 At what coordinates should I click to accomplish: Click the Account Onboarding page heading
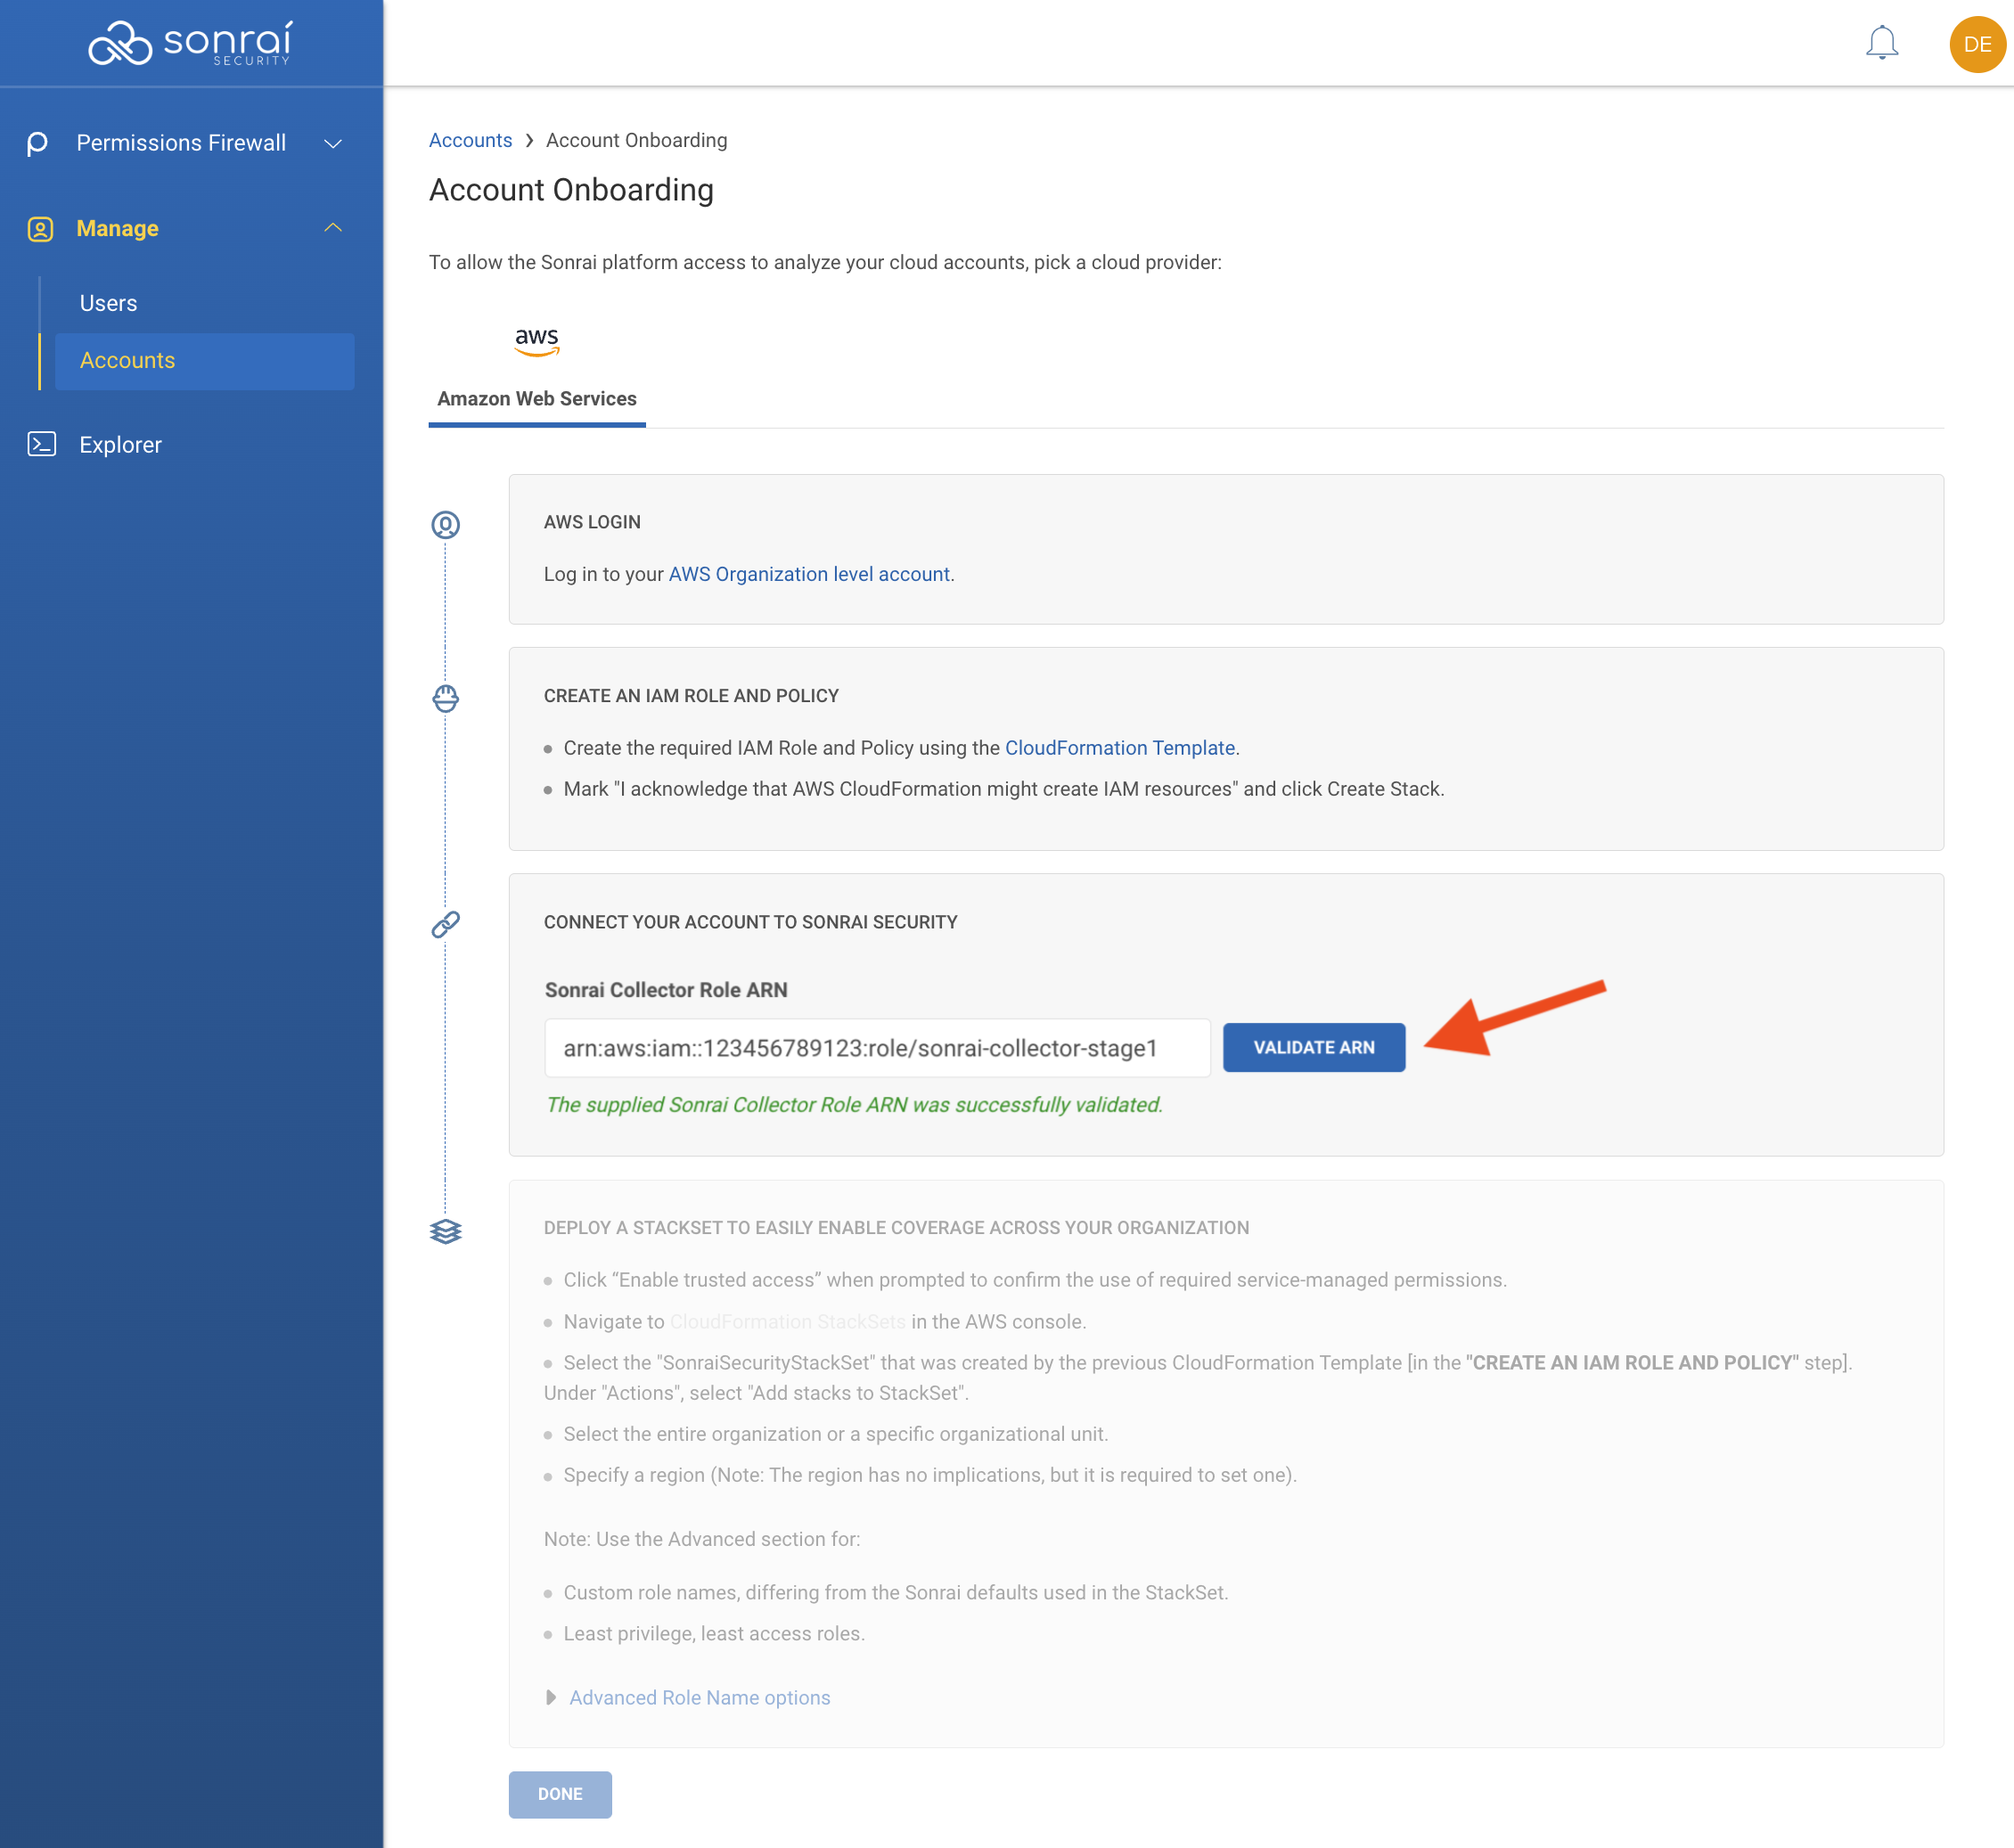pos(571,190)
